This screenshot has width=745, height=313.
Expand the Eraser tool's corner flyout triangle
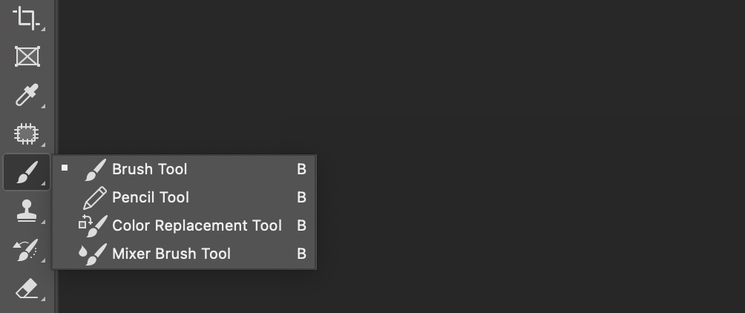pyautogui.click(x=43, y=299)
